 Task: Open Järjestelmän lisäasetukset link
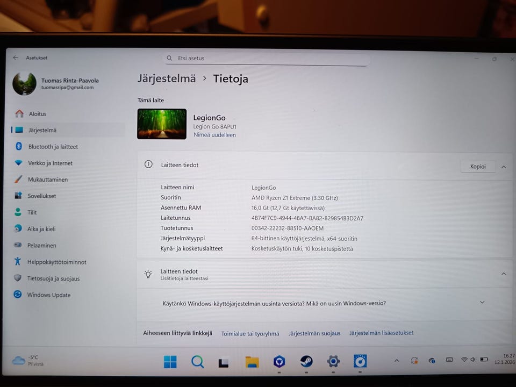click(382, 333)
